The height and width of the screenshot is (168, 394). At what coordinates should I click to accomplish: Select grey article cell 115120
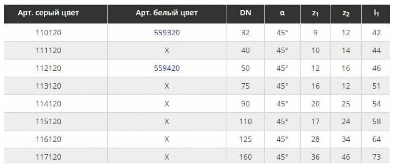[x=48, y=122]
